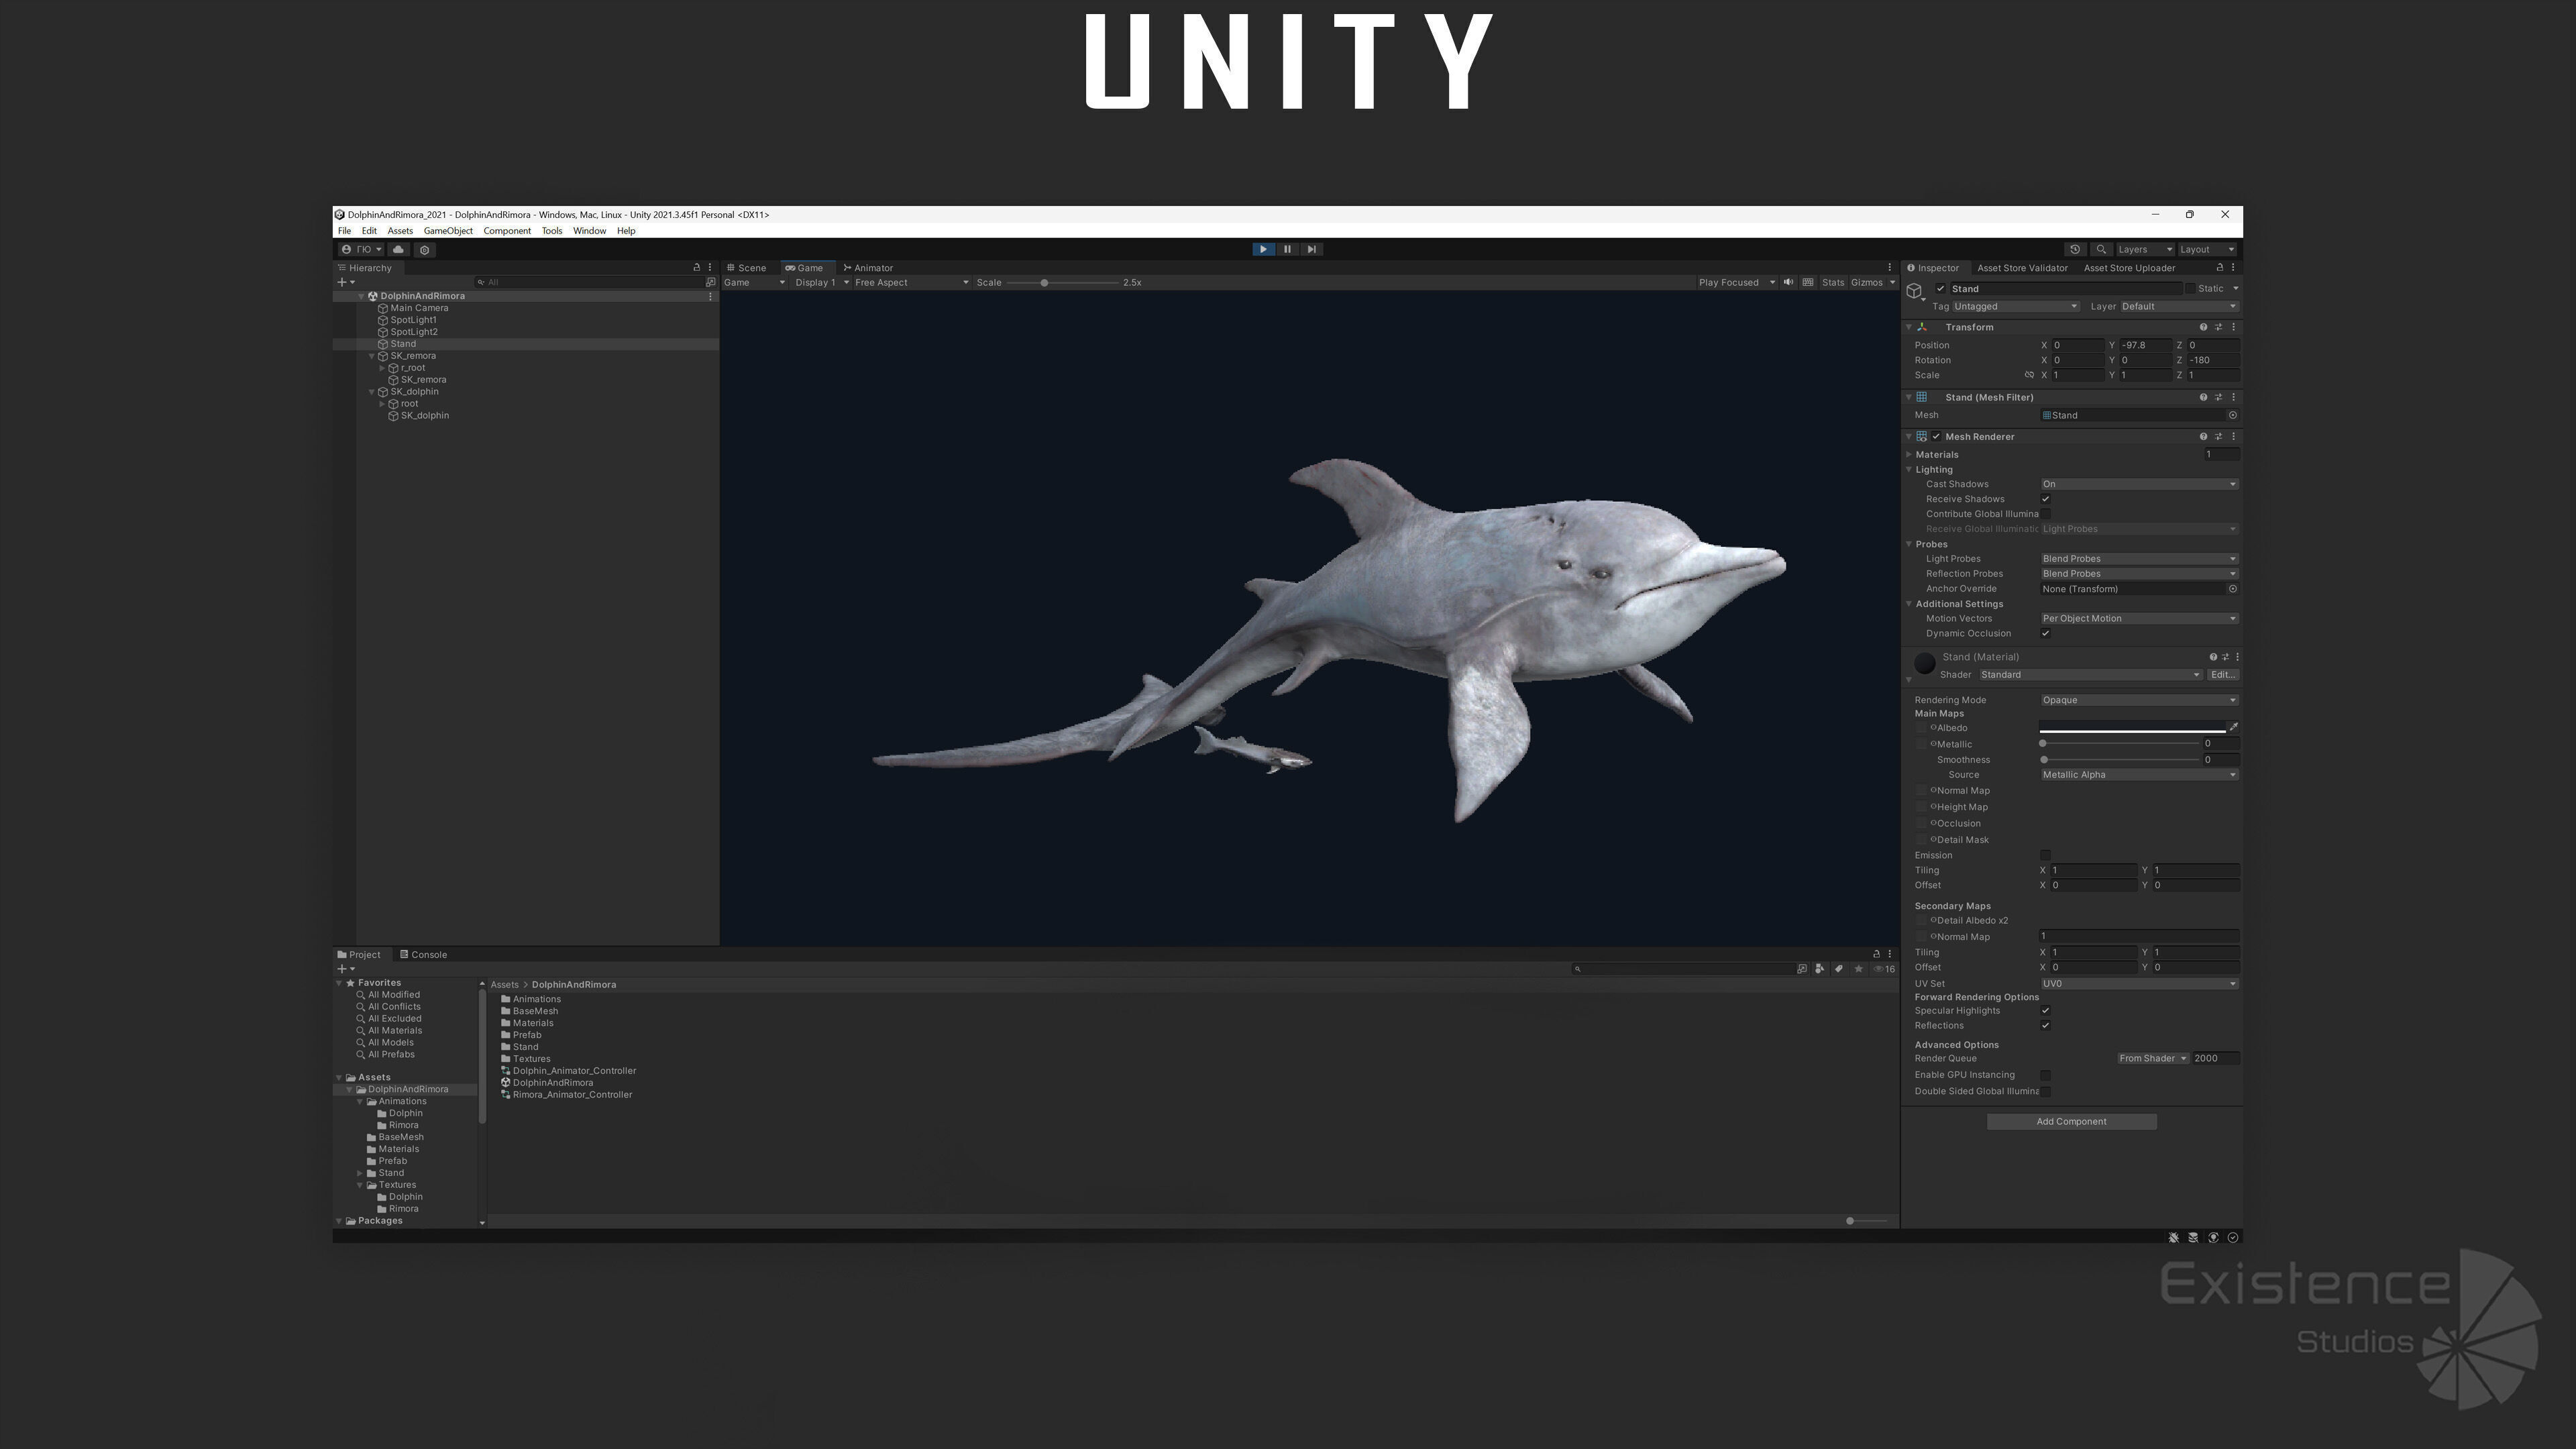
Task: Toggle mute audio in Game view
Action: click(x=1788, y=282)
